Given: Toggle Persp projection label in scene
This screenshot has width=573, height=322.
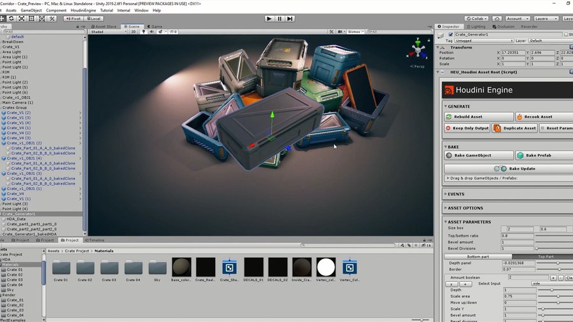Looking at the screenshot, I should [x=417, y=66].
